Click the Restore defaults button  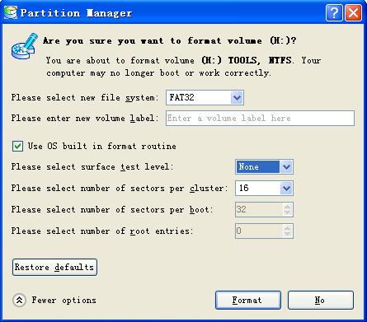(x=54, y=267)
